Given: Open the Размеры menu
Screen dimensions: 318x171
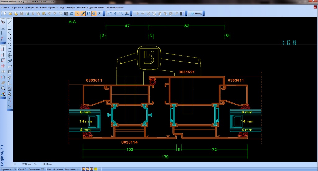Looking at the screenshot, I should (70, 7).
